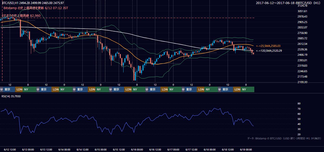Screen dimensions: 324x152
Task: Select the rightmost LDN session block
Action: [237, 89]
